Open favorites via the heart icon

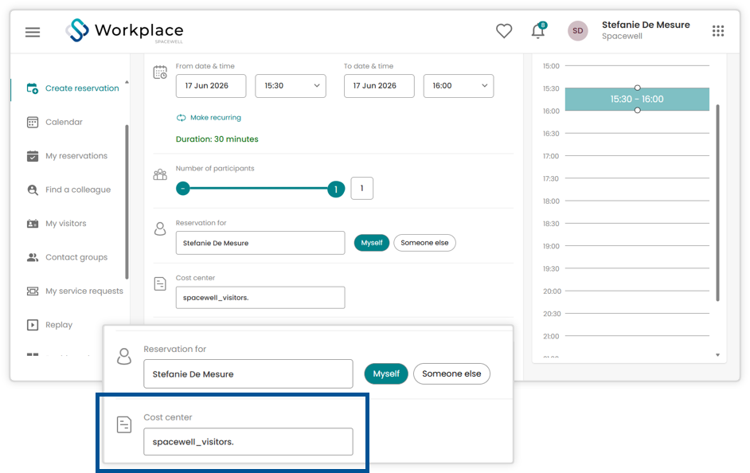[x=504, y=31]
